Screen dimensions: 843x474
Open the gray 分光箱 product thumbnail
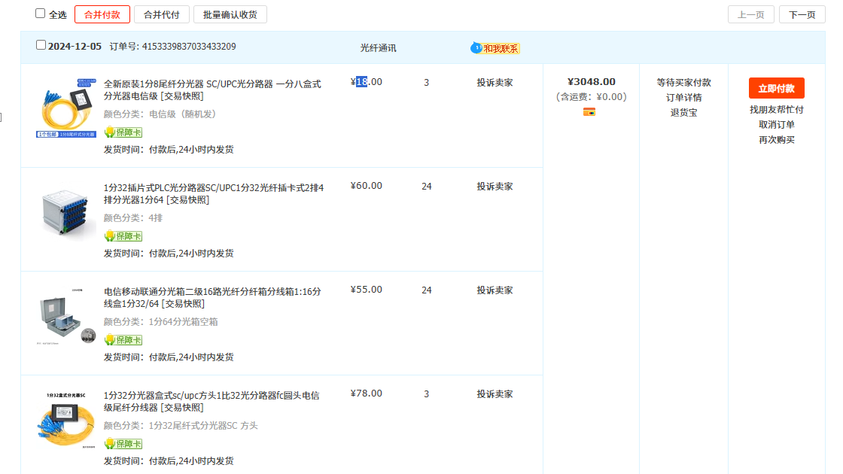tap(66, 317)
